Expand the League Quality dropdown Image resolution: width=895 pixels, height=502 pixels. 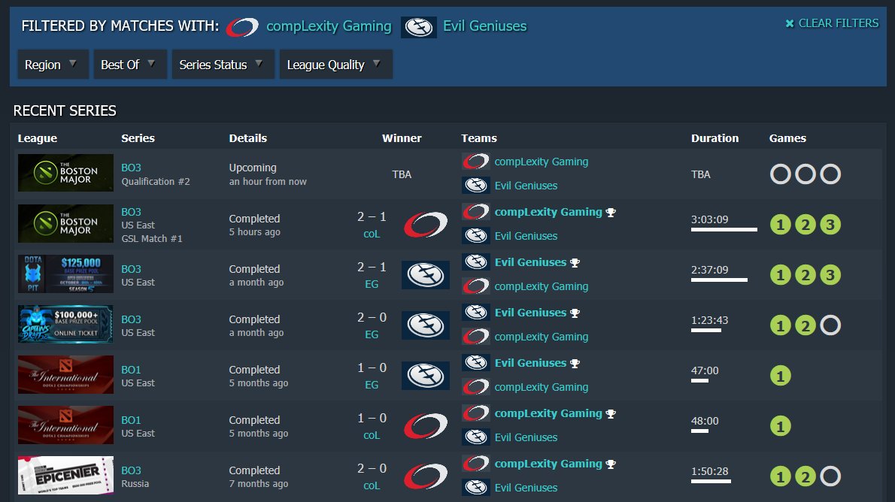click(335, 65)
